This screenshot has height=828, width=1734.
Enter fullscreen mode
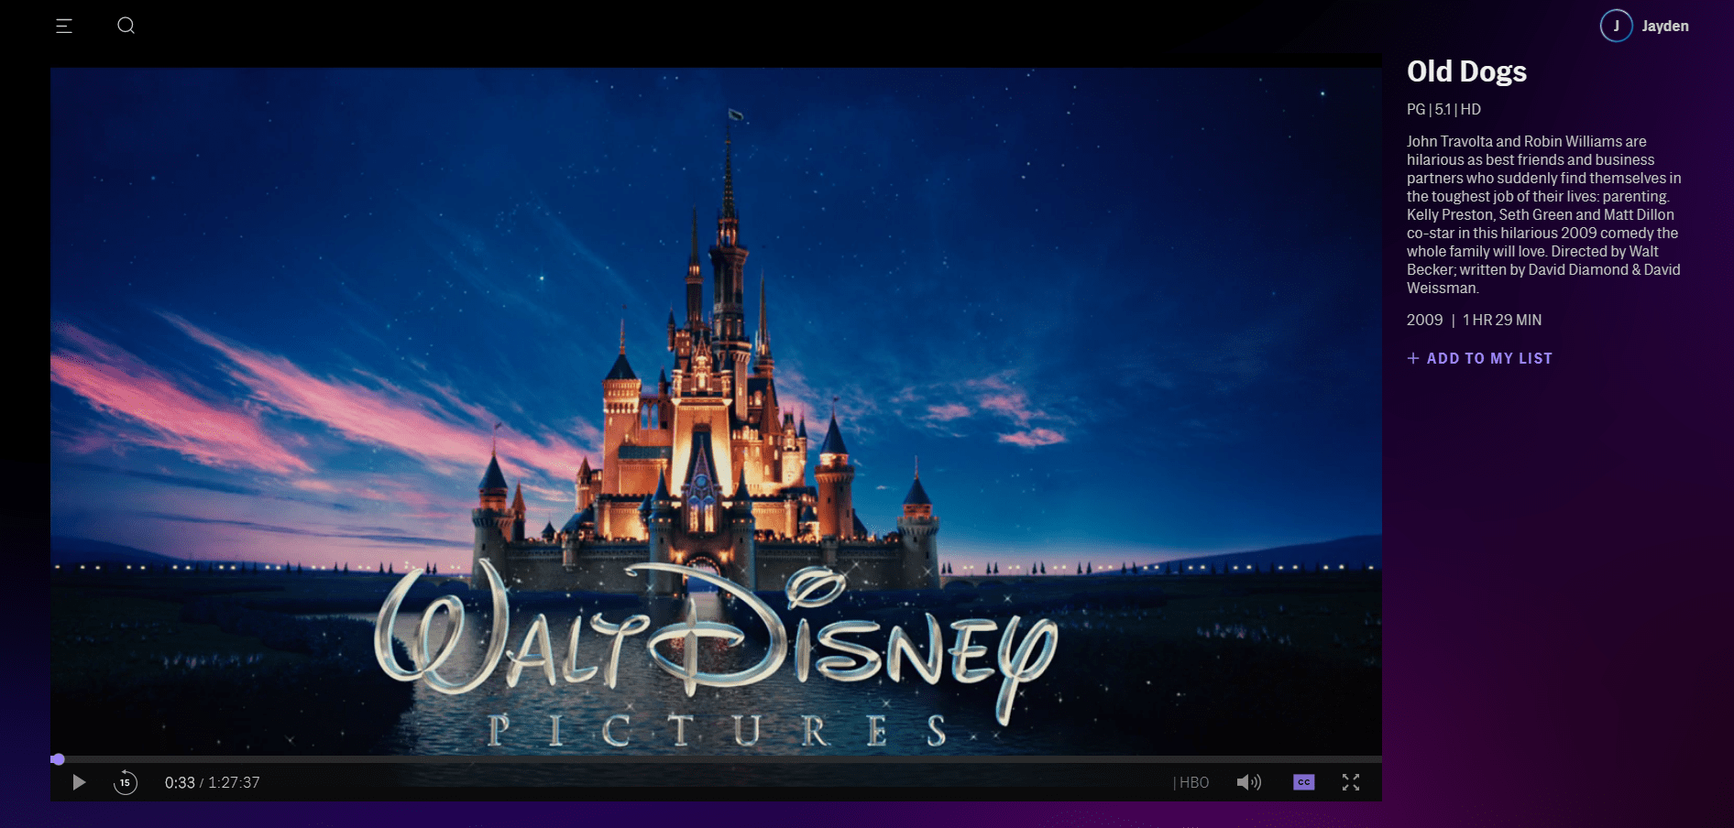point(1351,782)
